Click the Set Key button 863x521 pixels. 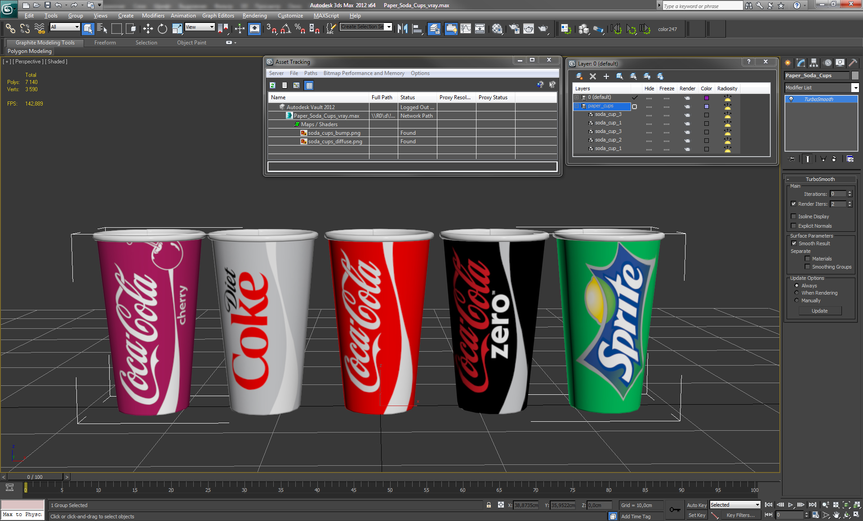[697, 515]
